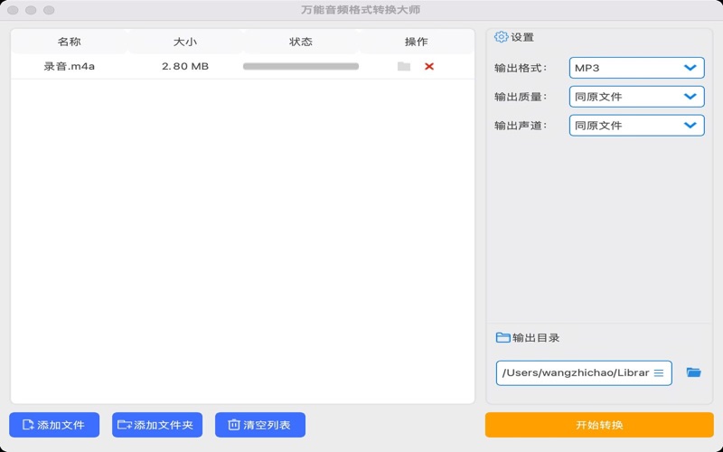Viewport: 723px width, 452px height.
Task: Remove 录音.m4a using the red X
Action: coord(429,67)
